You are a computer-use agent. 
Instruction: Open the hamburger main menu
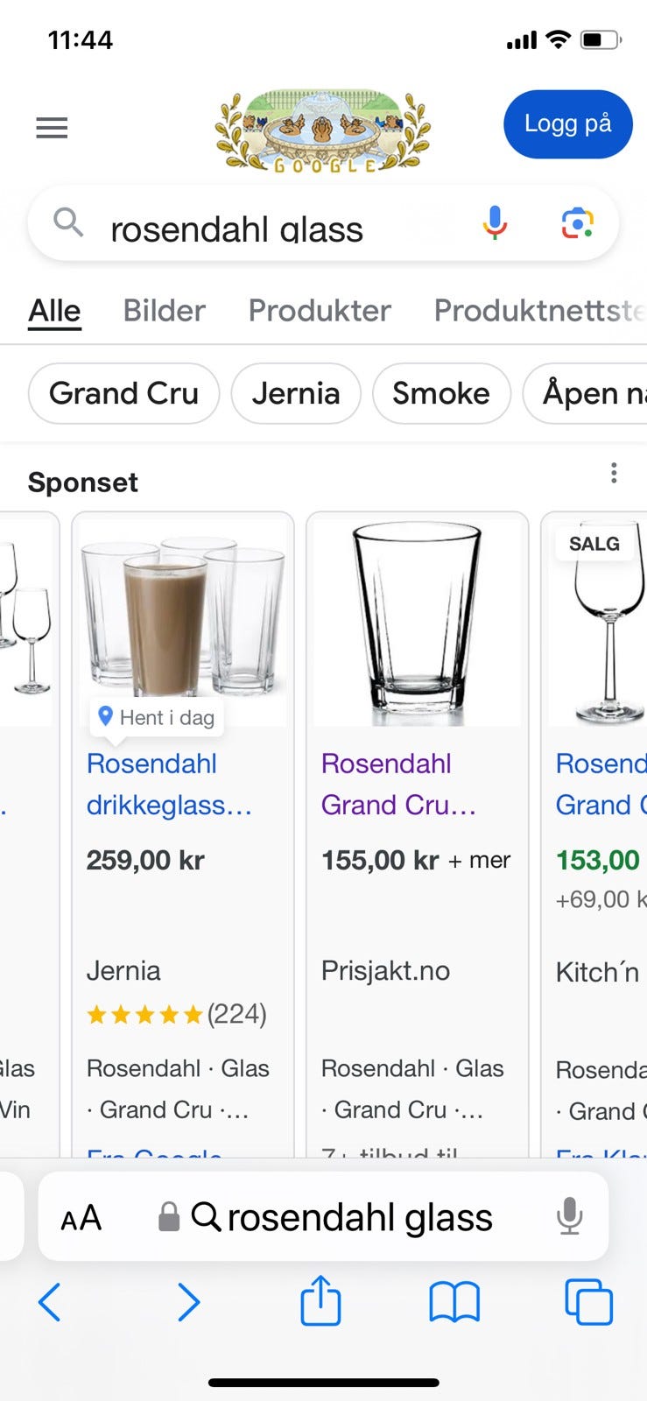pyautogui.click(x=52, y=129)
